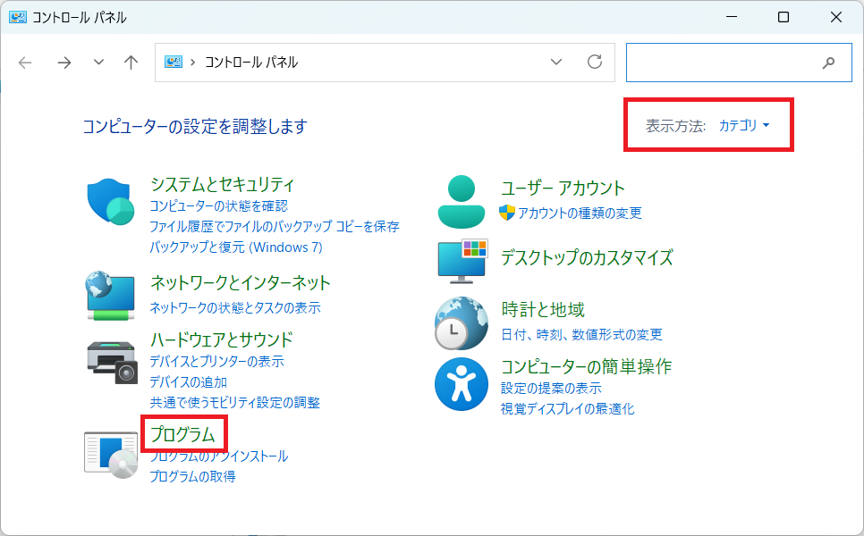Navigate back with the left arrow
The height and width of the screenshot is (536, 864).
pos(25,63)
